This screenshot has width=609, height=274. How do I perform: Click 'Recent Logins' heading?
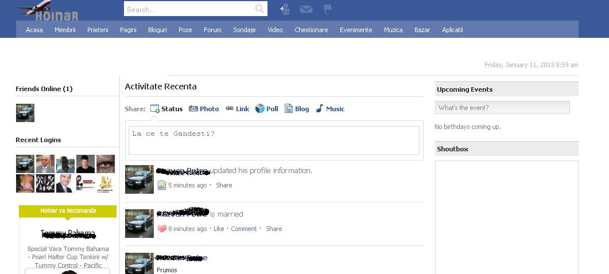(38, 140)
